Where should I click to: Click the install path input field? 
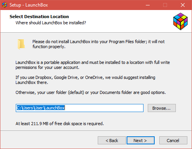(x=80, y=108)
